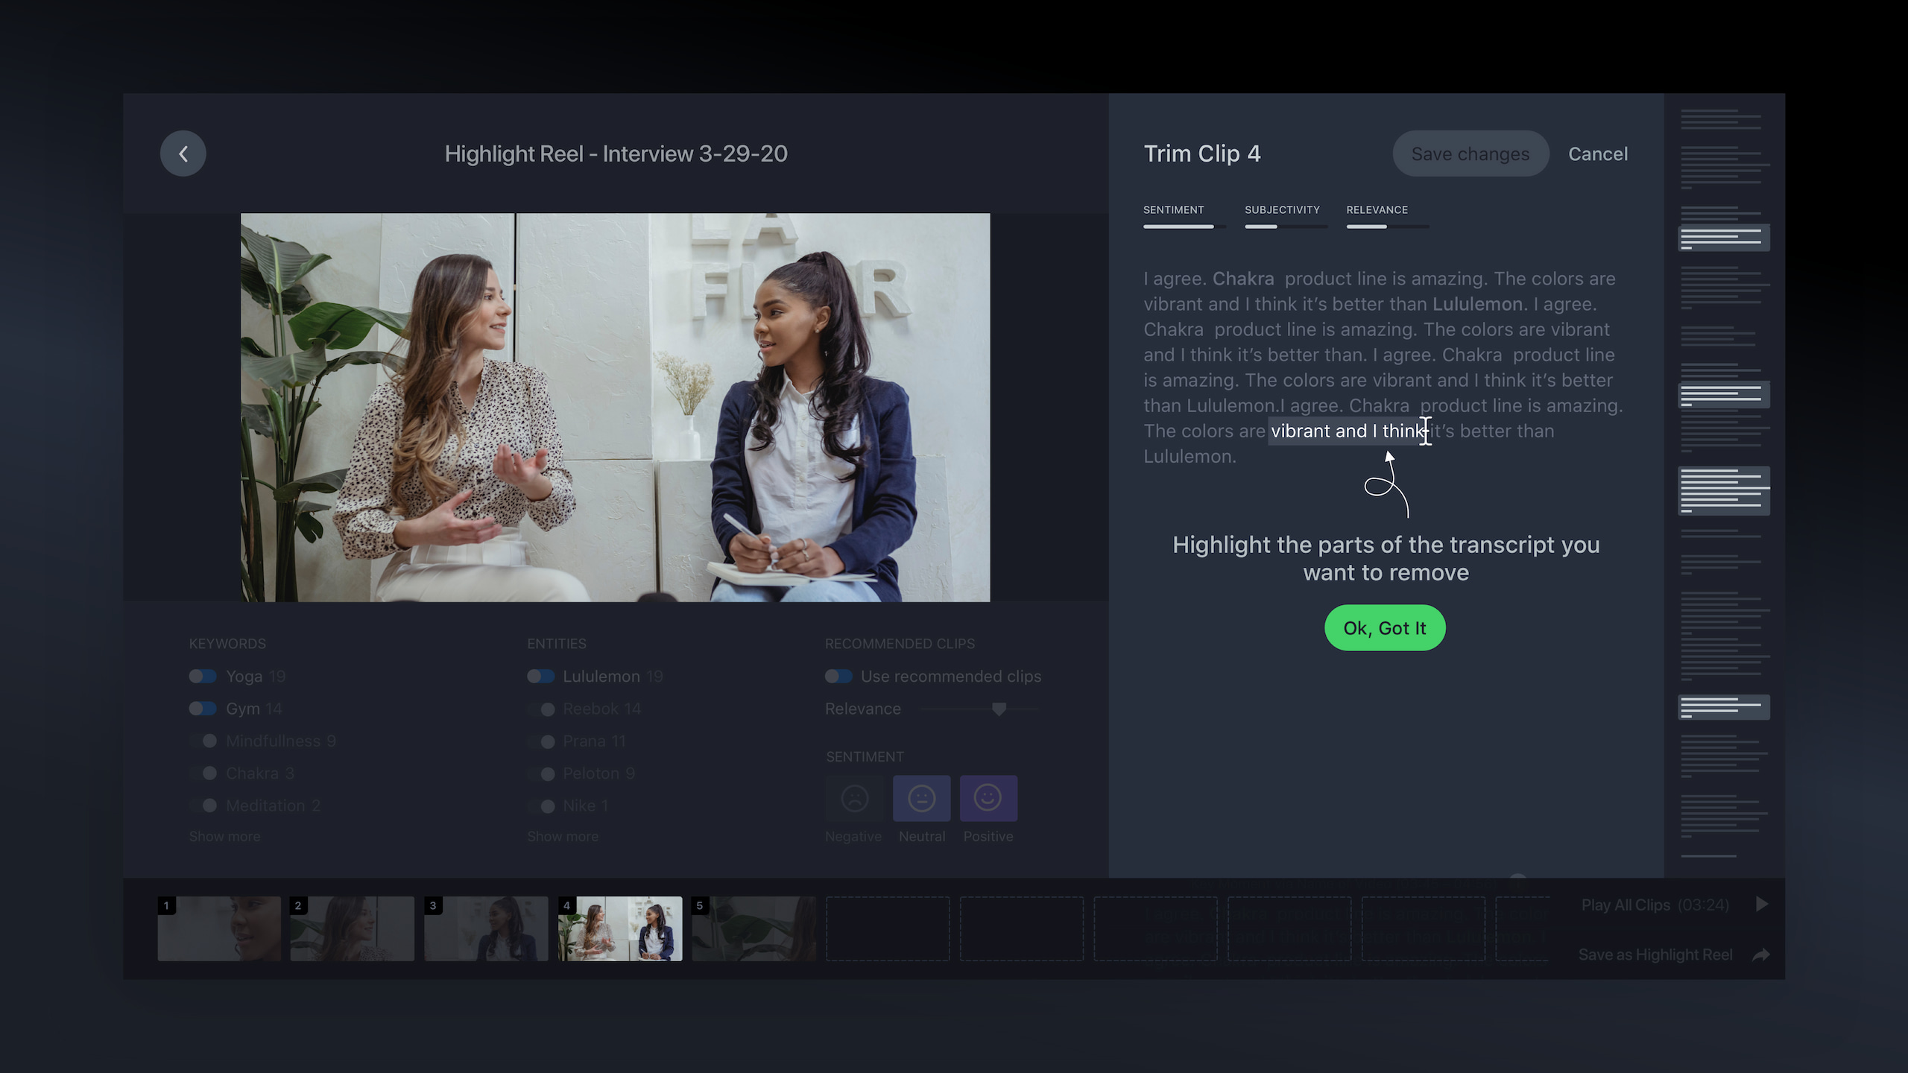The width and height of the screenshot is (1908, 1073).
Task: Select the Positive sentiment smiley icon
Action: (x=988, y=798)
